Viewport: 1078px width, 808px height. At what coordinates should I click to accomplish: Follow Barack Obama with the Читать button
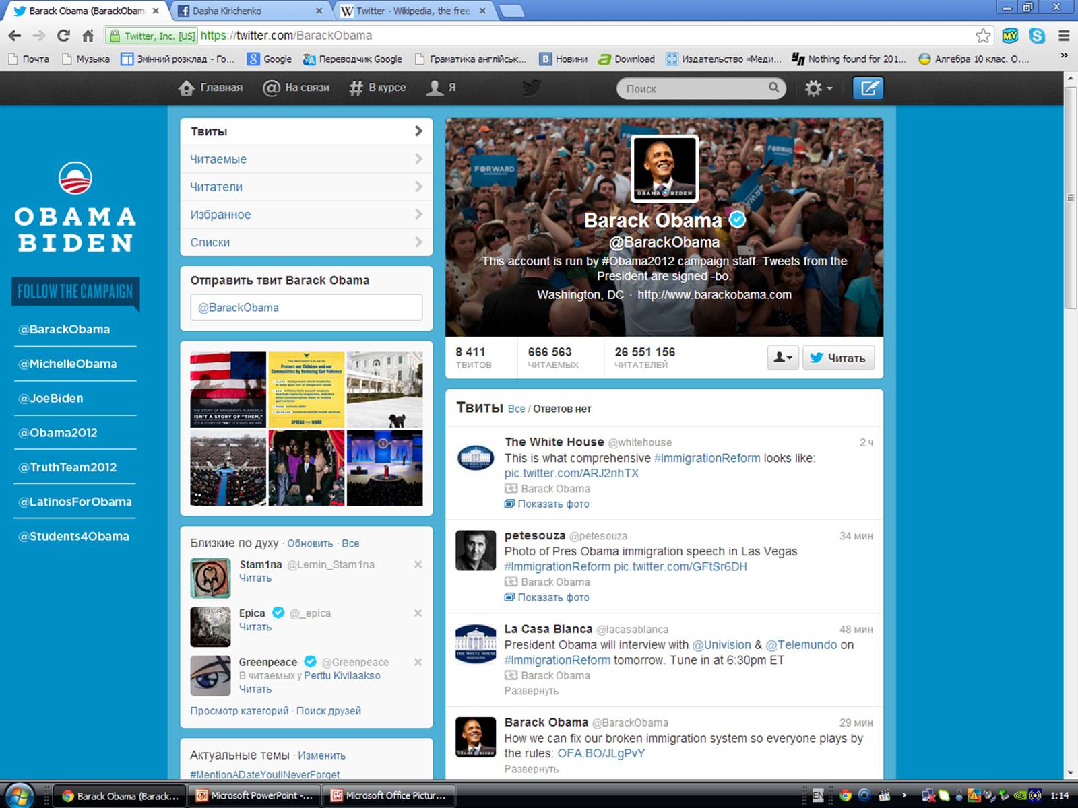838,358
